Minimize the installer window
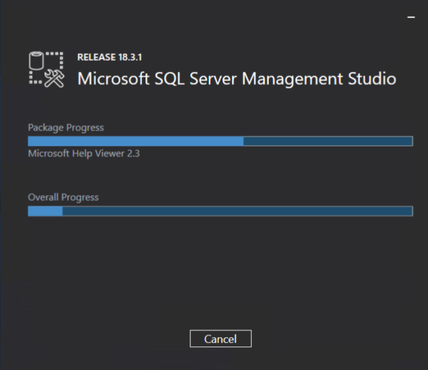 [x=411, y=17]
